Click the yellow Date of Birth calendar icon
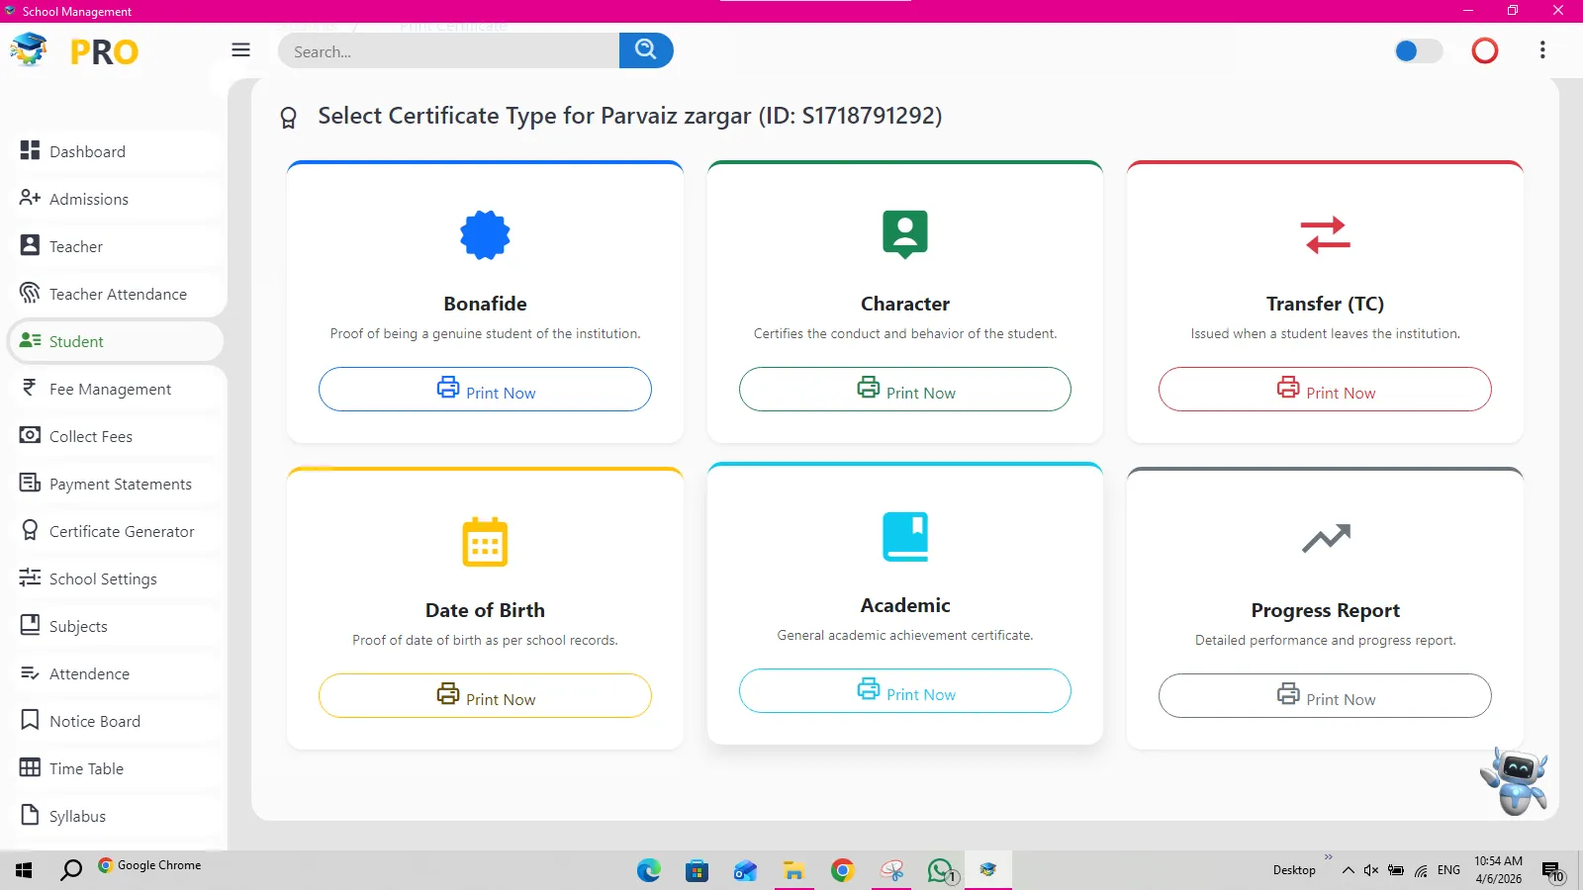1583x890 pixels. point(485,542)
